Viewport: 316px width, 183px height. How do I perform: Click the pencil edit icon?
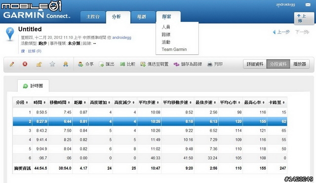pos(12,64)
